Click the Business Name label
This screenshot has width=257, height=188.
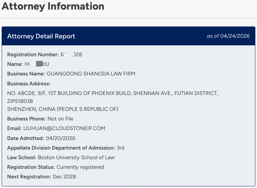click(x=26, y=74)
